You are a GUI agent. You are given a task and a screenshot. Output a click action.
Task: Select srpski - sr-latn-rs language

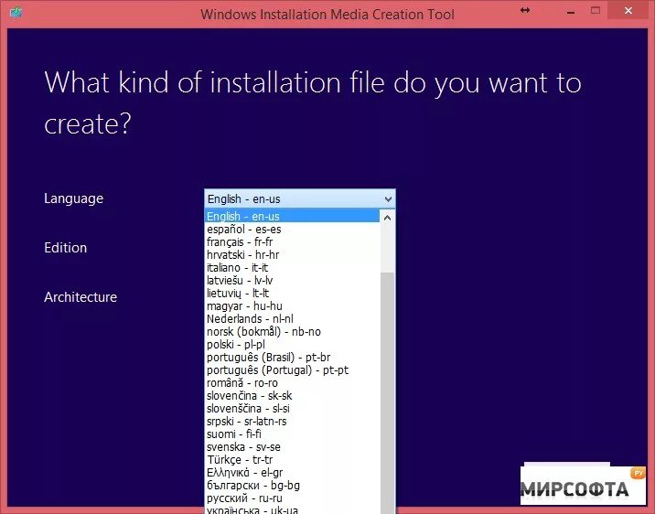[293, 422]
